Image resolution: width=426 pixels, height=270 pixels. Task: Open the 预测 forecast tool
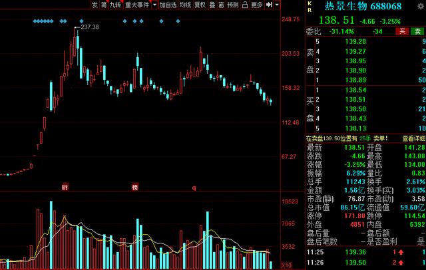click(233, 5)
